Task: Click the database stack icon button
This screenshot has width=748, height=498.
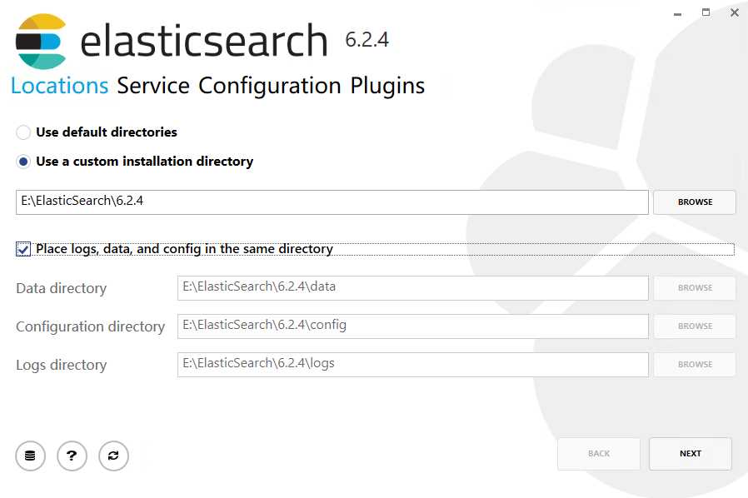Action: click(30, 456)
